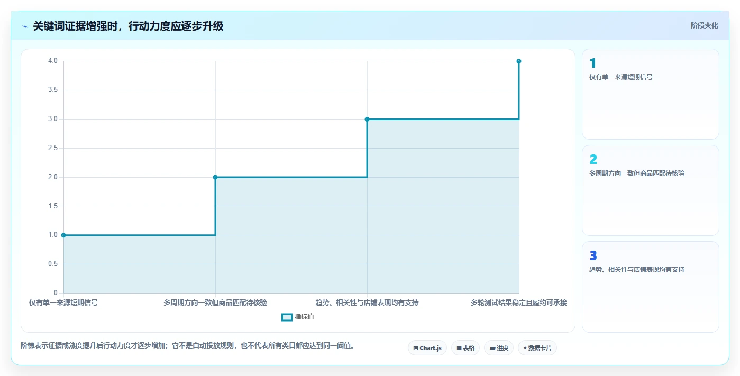Open stage card 2 多周期方向一致但商品匹配待核验
This screenshot has height=376, width=740.
[x=651, y=190]
